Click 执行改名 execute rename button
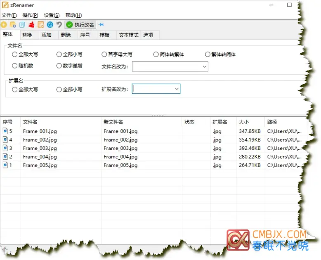321x260 pixels. click(x=80, y=25)
